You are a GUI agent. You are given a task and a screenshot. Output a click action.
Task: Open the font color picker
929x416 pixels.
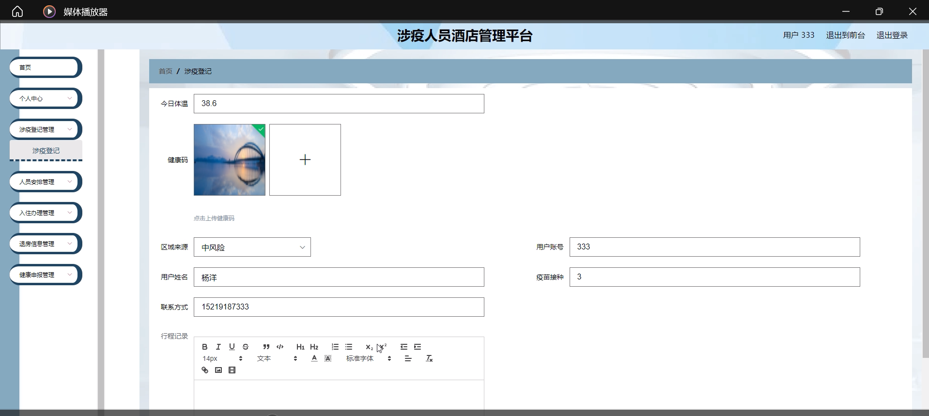click(314, 358)
